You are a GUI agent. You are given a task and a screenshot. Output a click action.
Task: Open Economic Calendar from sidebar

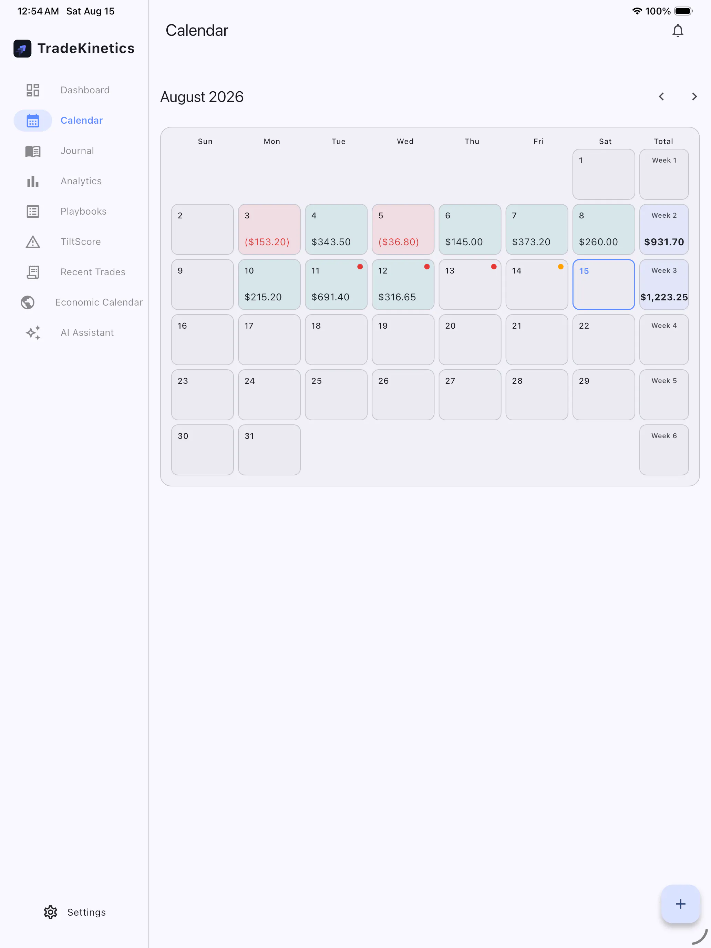tap(99, 302)
